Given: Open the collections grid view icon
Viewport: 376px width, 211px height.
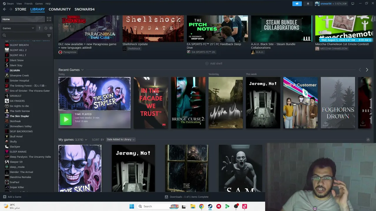Looking at the screenshot, I should [49, 19].
